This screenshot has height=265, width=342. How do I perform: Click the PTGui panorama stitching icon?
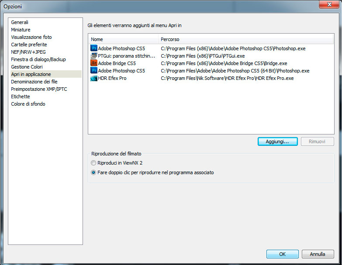click(94, 56)
